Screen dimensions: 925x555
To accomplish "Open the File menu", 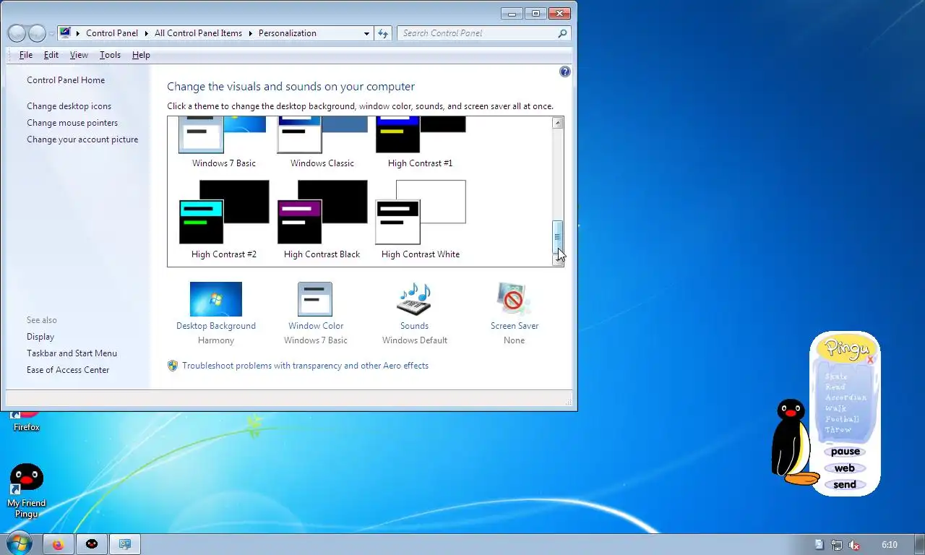I will 26,55.
